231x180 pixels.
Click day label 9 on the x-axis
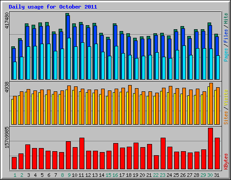pyautogui.click(x=69, y=175)
